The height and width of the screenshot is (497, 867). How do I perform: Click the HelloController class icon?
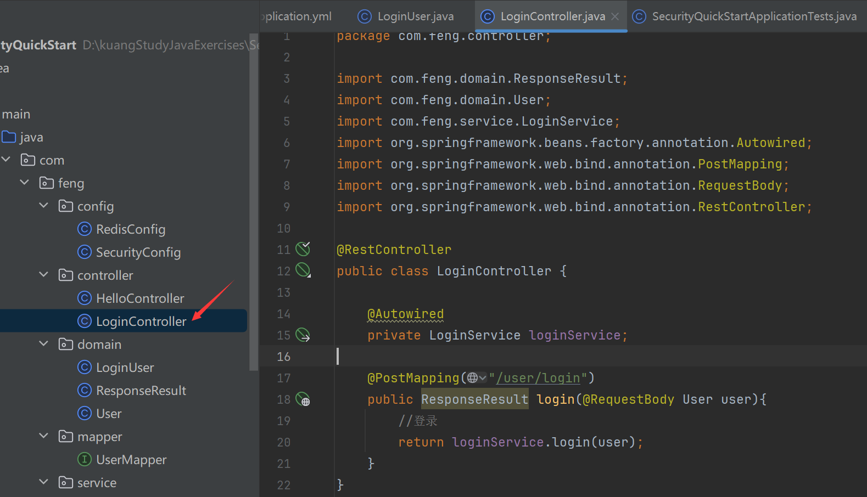pyautogui.click(x=85, y=298)
